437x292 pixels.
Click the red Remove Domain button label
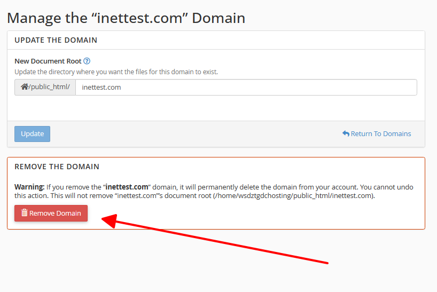55,213
